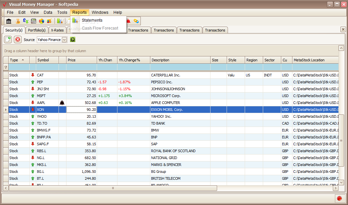
Task: Open the Data menu
Action: click(x=48, y=12)
